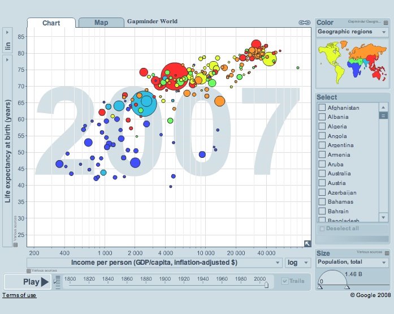This screenshot has height=314, width=394.
Task: Open the Geographic regions color dropdown
Action: [x=352, y=32]
